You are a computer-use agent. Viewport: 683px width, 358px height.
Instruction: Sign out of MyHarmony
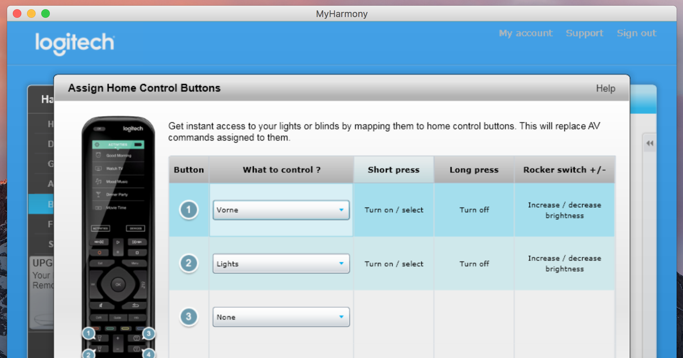click(636, 33)
